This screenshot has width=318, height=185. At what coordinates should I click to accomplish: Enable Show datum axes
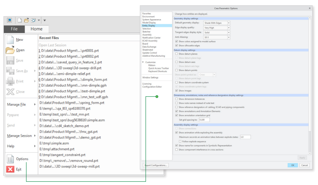pos(176,62)
